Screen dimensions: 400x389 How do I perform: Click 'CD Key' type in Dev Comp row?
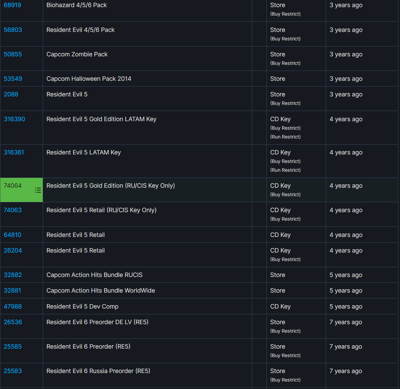pos(280,306)
